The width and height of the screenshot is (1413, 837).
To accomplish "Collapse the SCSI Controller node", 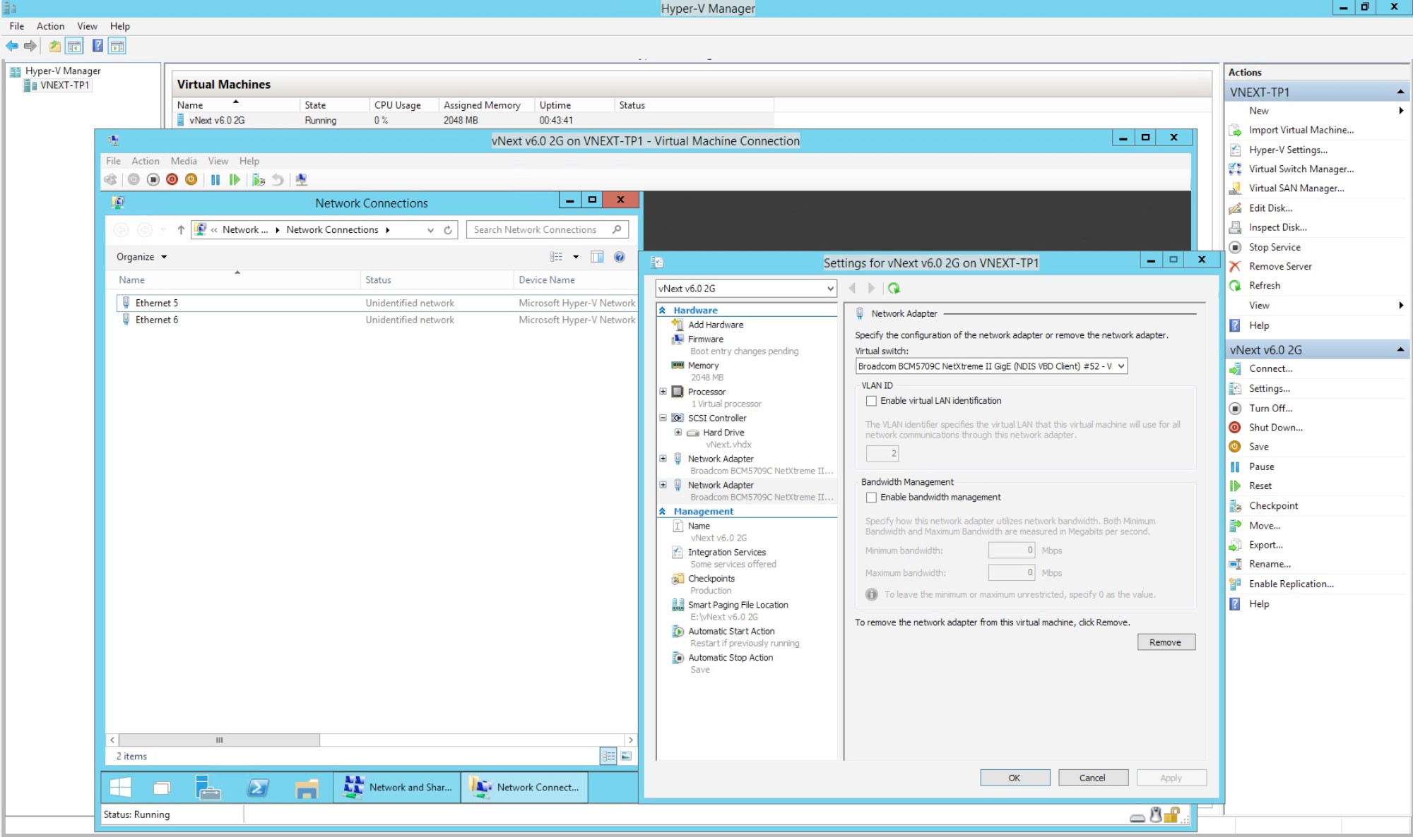I will (663, 418).
